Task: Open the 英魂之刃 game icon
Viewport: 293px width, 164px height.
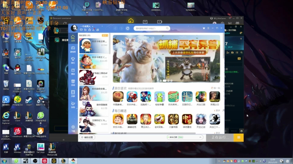Action: pos(215,97)
